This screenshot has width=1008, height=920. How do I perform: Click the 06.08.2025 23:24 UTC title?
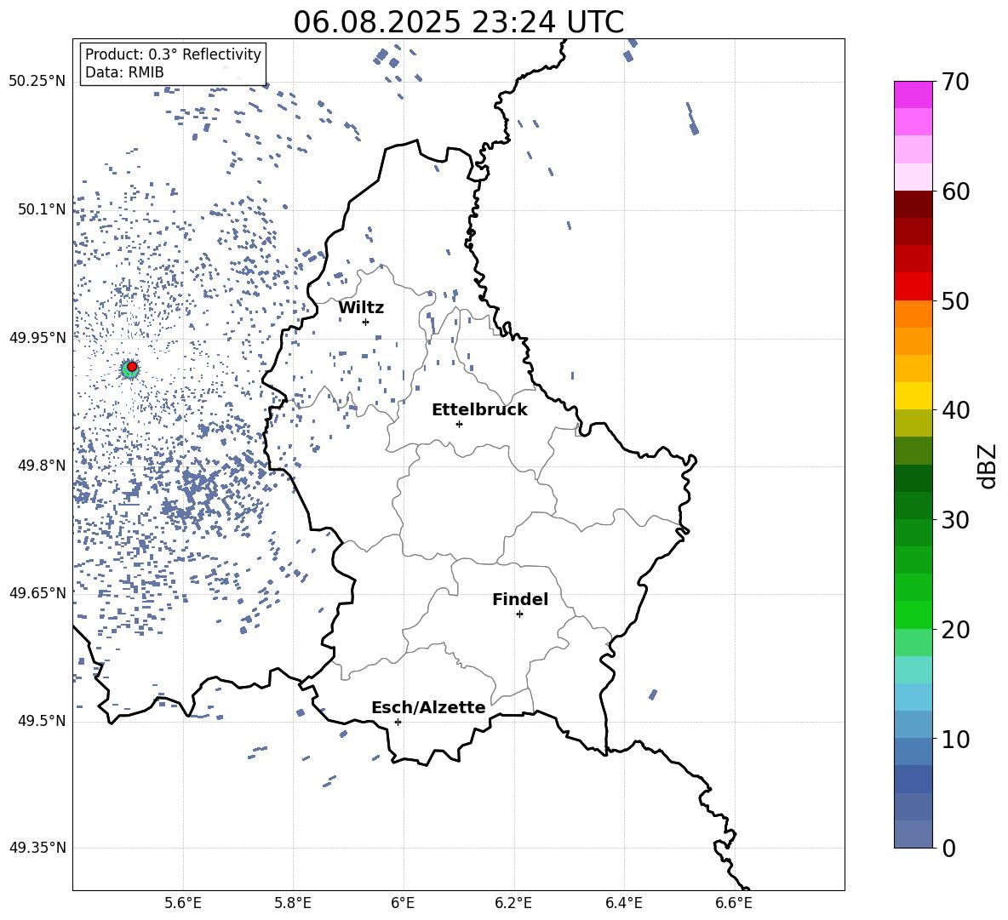click(458, 22)
